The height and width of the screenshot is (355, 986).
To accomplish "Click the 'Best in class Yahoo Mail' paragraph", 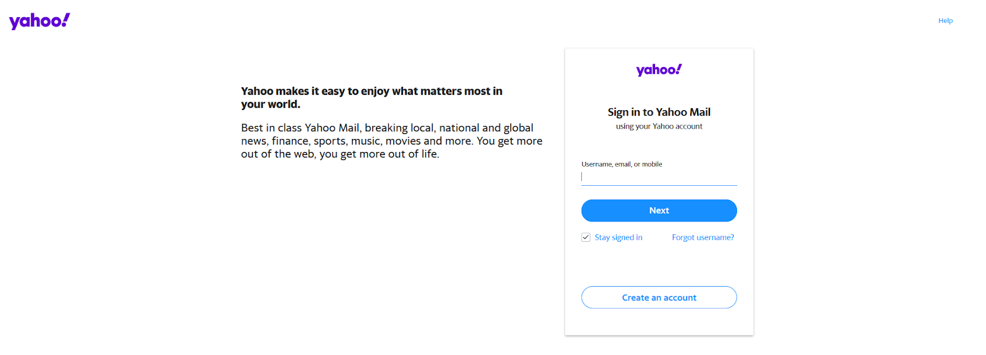I will coord(392,141).
